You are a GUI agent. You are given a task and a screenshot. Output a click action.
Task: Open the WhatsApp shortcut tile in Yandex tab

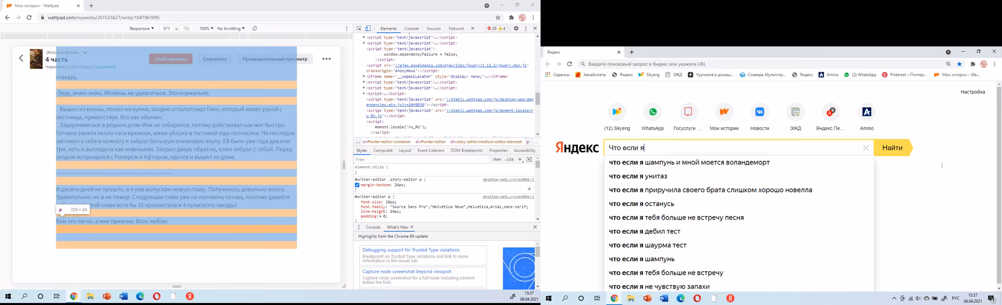coord(652,117)
